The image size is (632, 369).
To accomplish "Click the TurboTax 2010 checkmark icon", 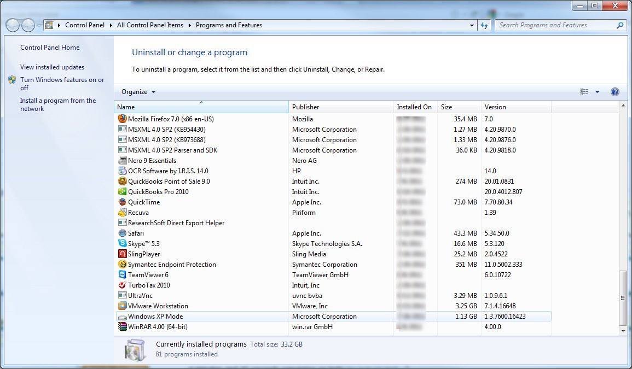I will (x=122, y=285).
